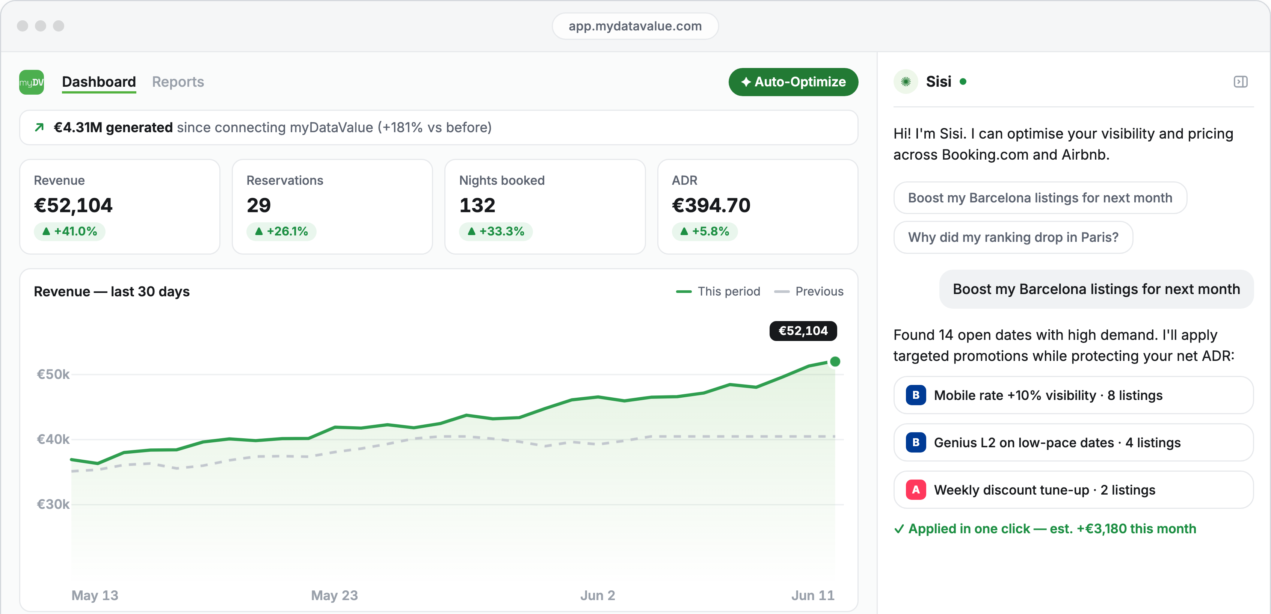Choose suggestion Boost my Barcelona listings
The image size is (1271, 614).
[1040, 198]
